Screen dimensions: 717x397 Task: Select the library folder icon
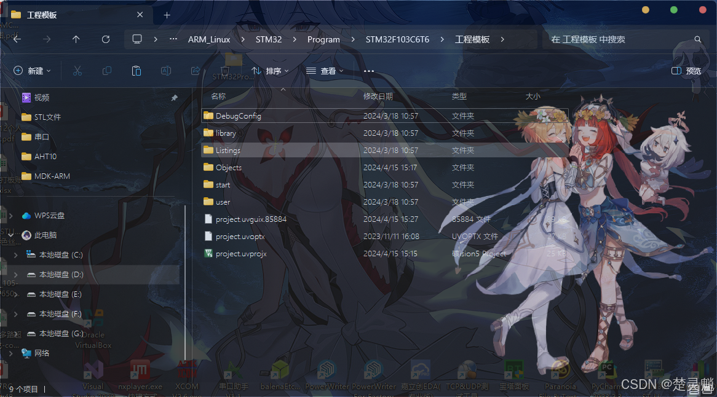click(208, 133)
